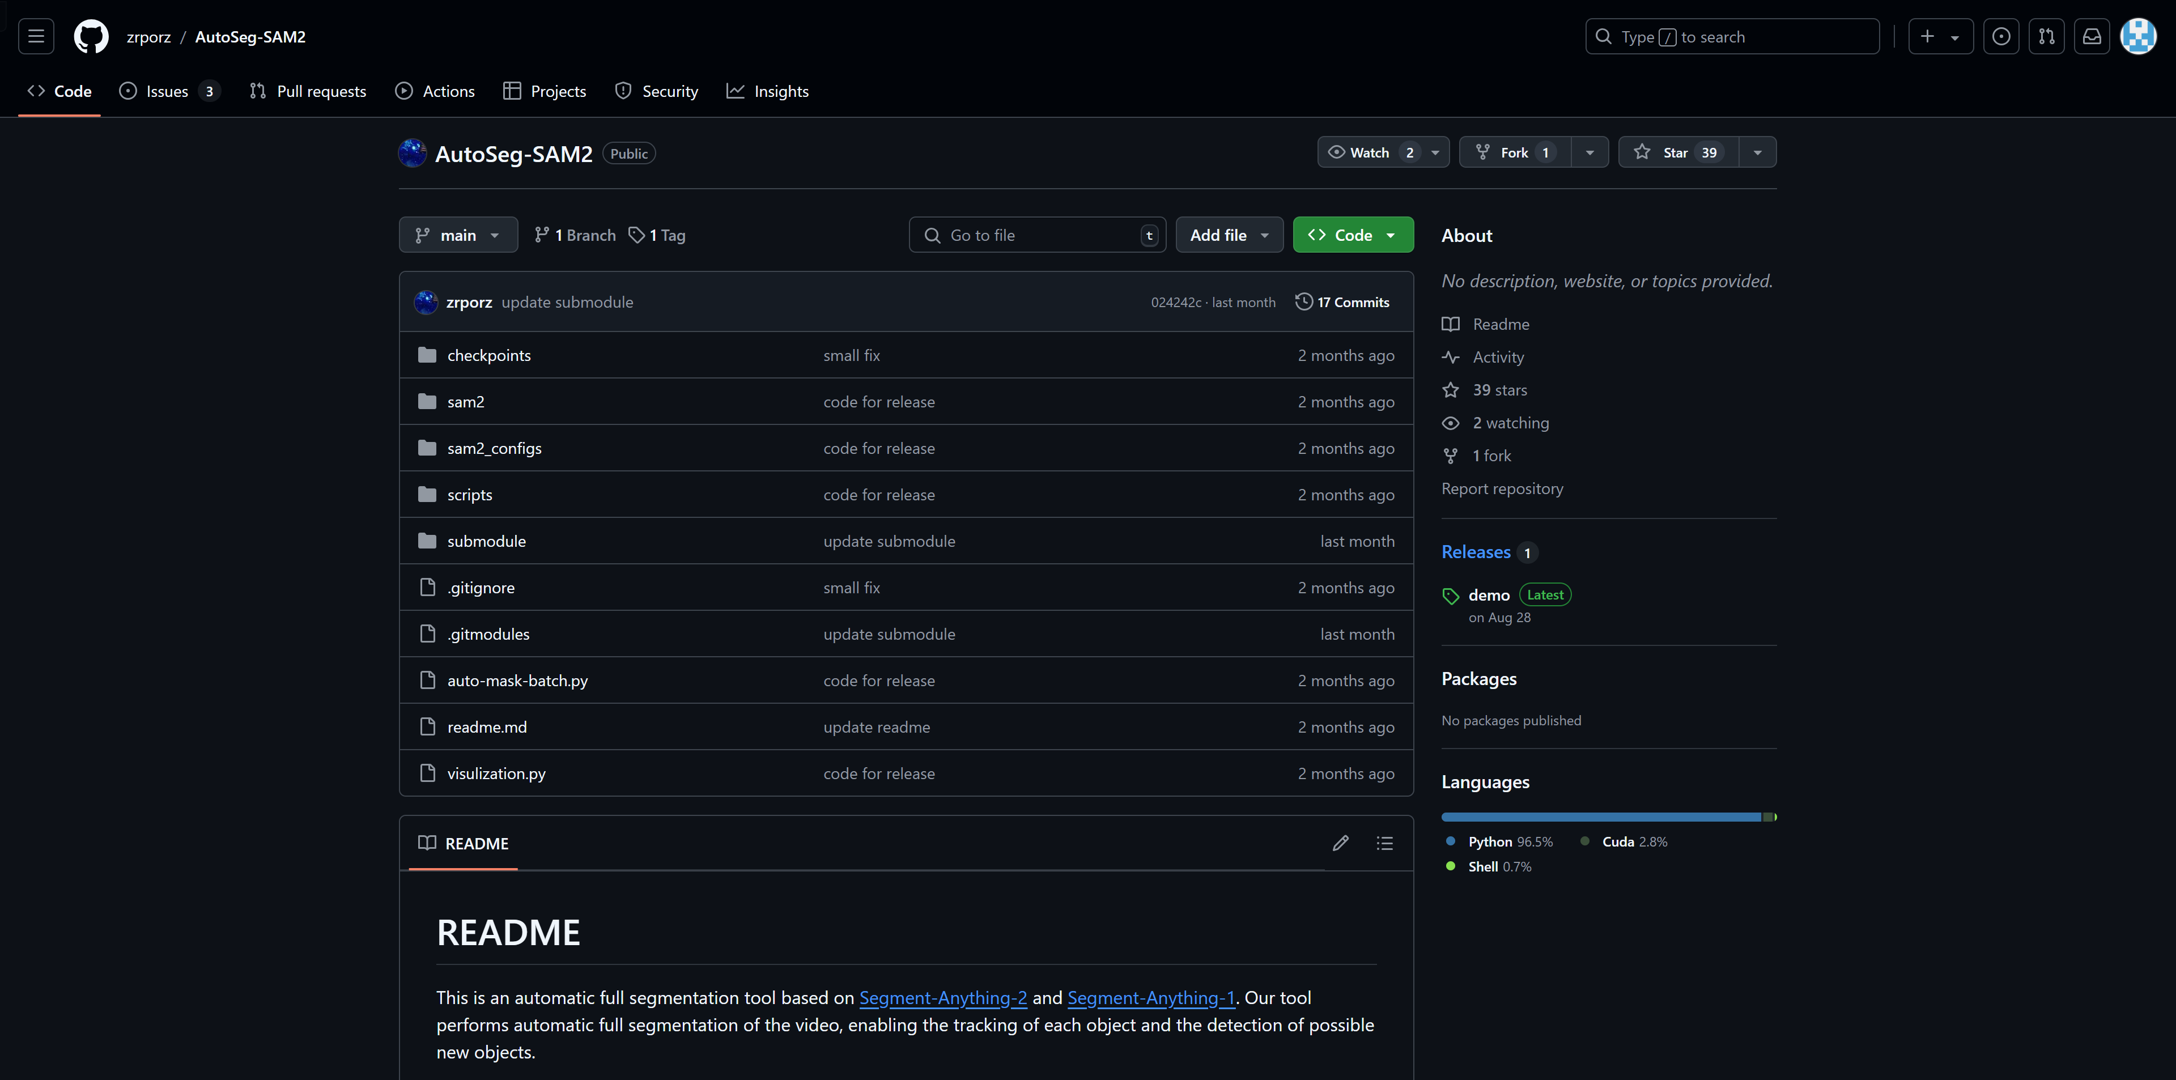2176x1080 pixels.
Task: Open the hamburger navigation menu
Action: point(36,36)
